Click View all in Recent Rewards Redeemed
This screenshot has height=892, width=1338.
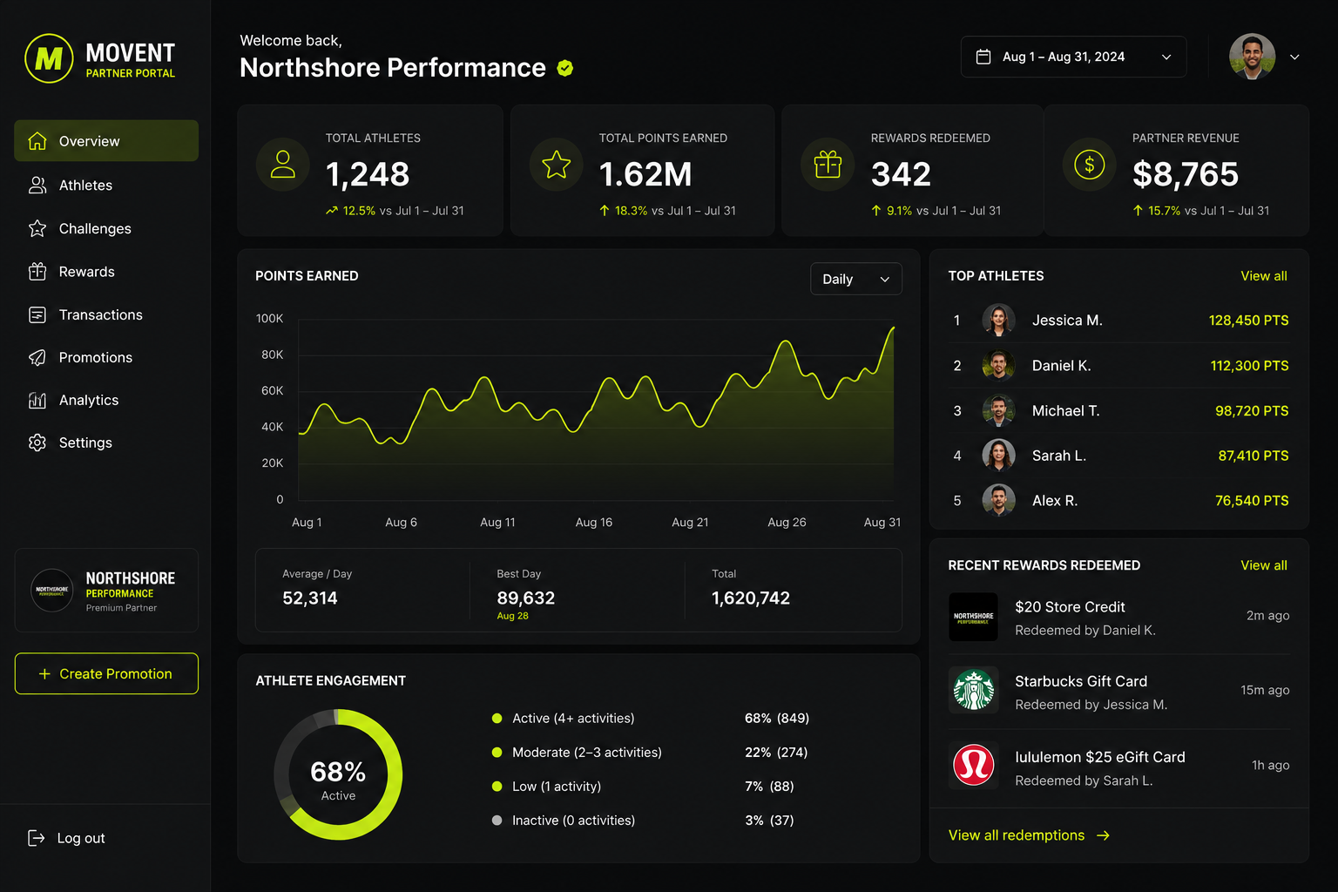1264,565
